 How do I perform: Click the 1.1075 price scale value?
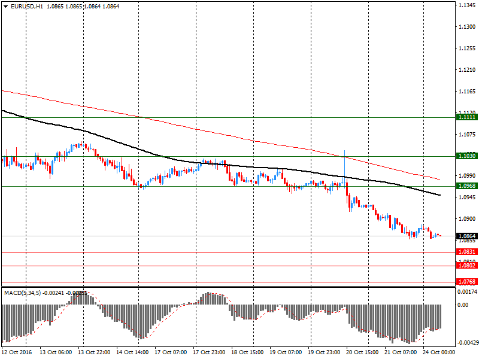pos(467,134)
